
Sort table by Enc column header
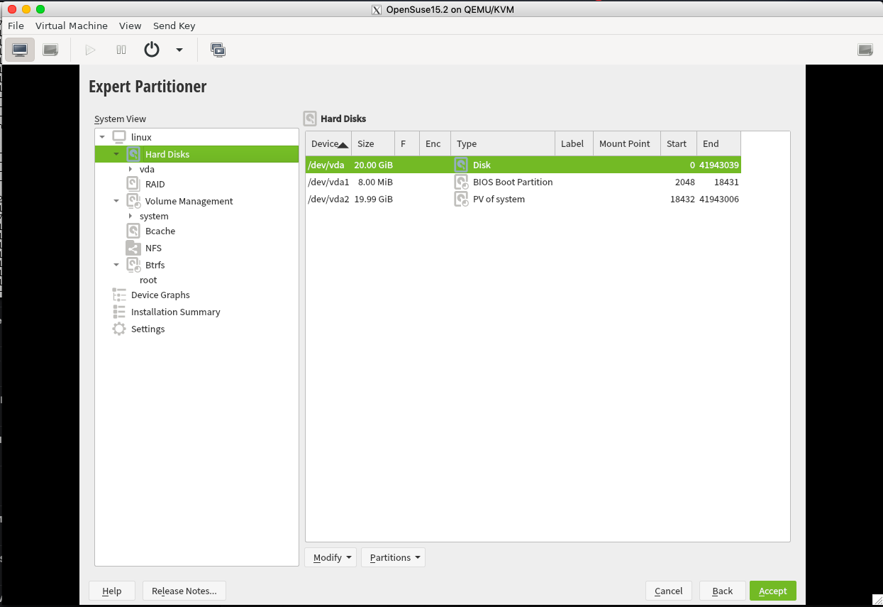pyautogui.click(x=435, y=143)
